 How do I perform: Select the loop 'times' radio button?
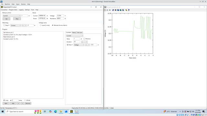pyautogui.click(x=11, y=100)
